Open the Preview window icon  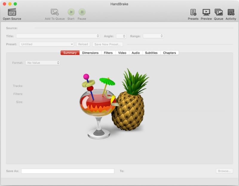coord(206,12)
